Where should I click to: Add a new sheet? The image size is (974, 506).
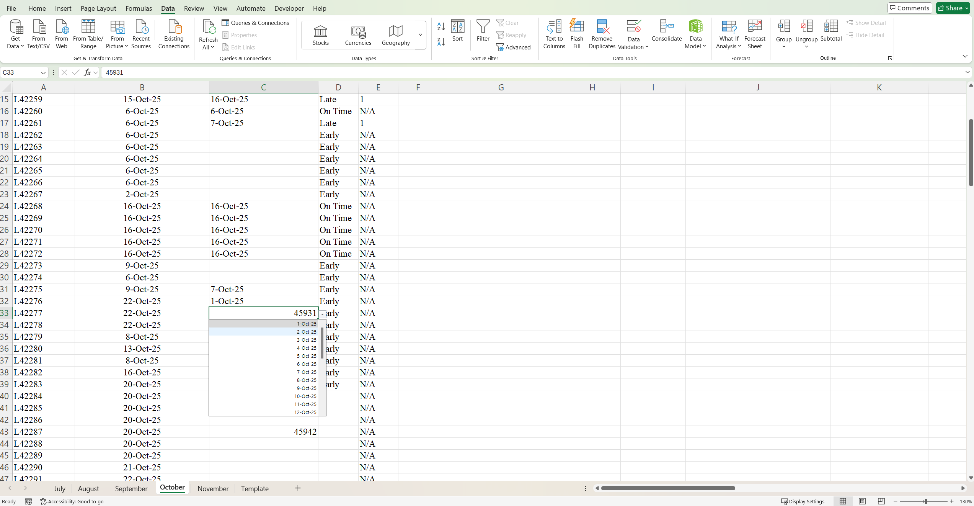tap(298, 488)
